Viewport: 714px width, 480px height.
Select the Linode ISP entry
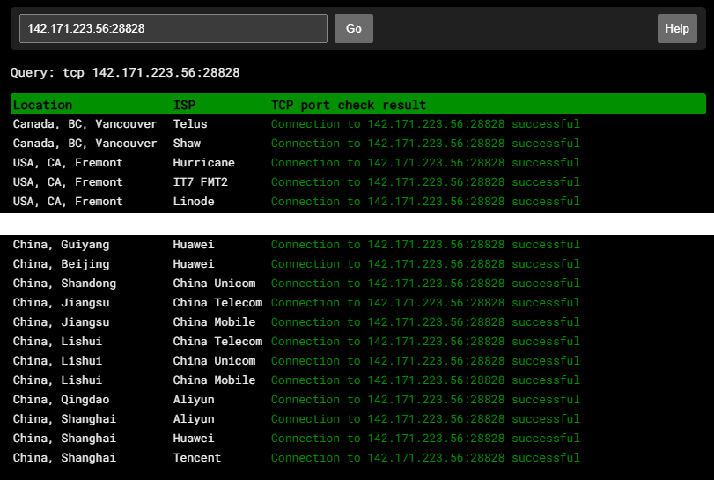pyautogui.click(x=194, y=202)
